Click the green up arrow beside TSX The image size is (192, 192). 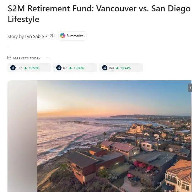coord(26,68)
